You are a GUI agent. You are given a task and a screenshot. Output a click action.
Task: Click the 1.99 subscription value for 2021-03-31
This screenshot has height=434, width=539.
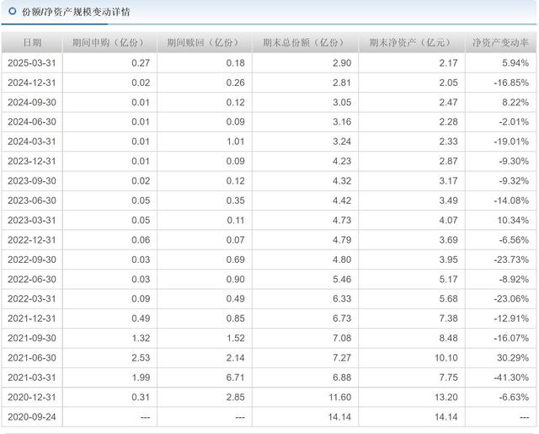click(x=141, y=378)
